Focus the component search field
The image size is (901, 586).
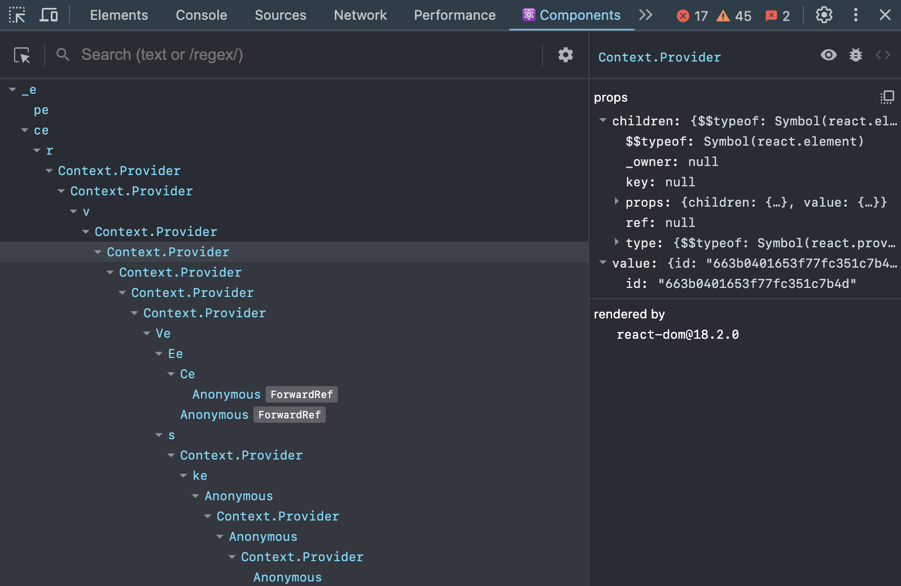(x=308, y=55)
